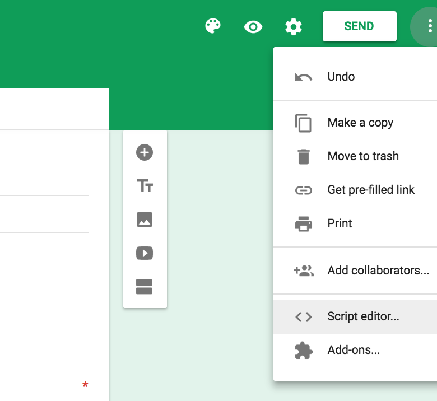Choose Move to trash
The width and height of the screenshot is (437, 401).
click(x=355, y=156)
